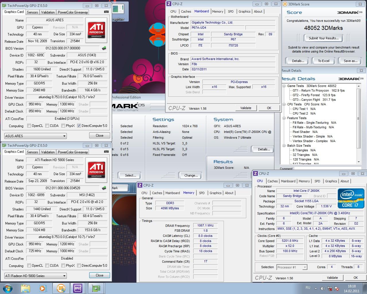The image size is (367, 294).
Task: Click the Select... button in 3DMark
Action: (x=130, y=175)
